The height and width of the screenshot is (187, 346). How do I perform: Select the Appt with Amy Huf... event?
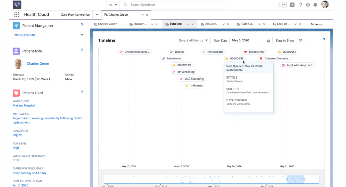[298, 65]
